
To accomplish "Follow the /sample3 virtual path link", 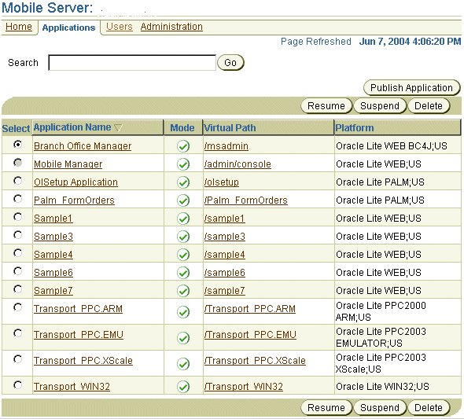I will click(x=225, y=237).
